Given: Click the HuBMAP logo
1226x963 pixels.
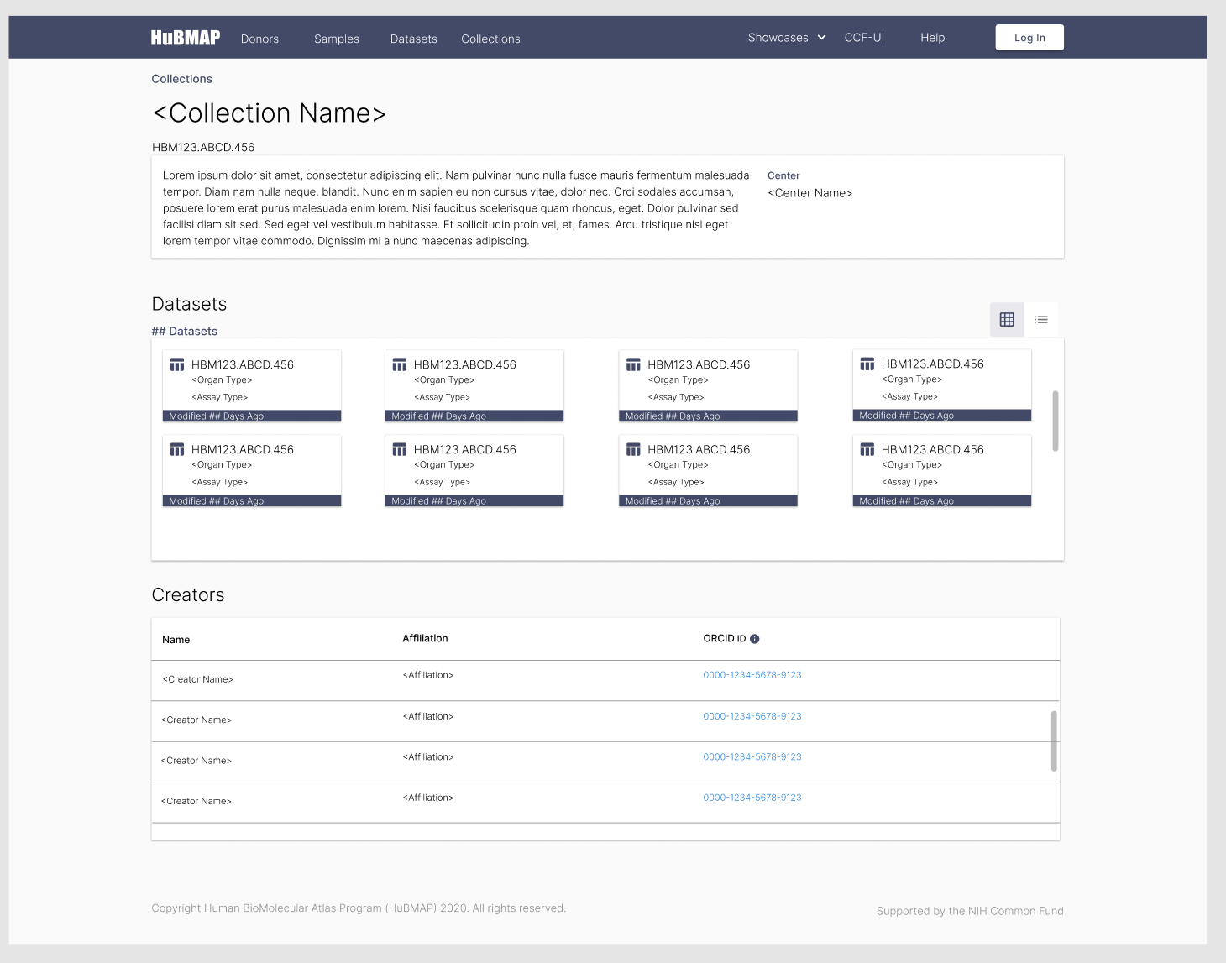Looking at the screenshot, I should 185,37.
